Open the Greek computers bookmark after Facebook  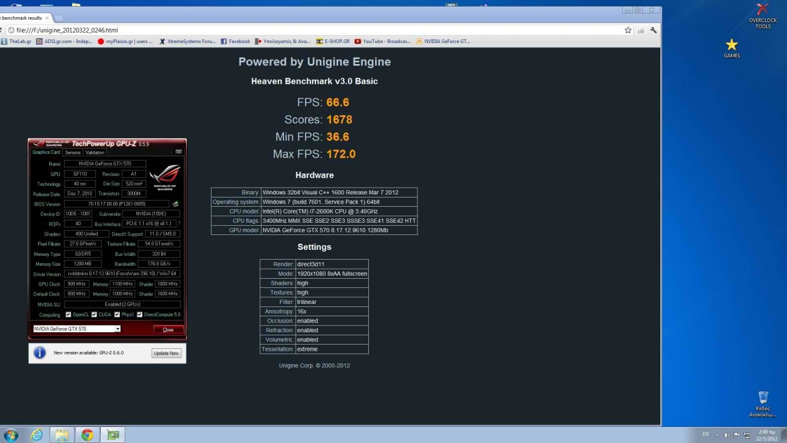click(x=283, y=42)
